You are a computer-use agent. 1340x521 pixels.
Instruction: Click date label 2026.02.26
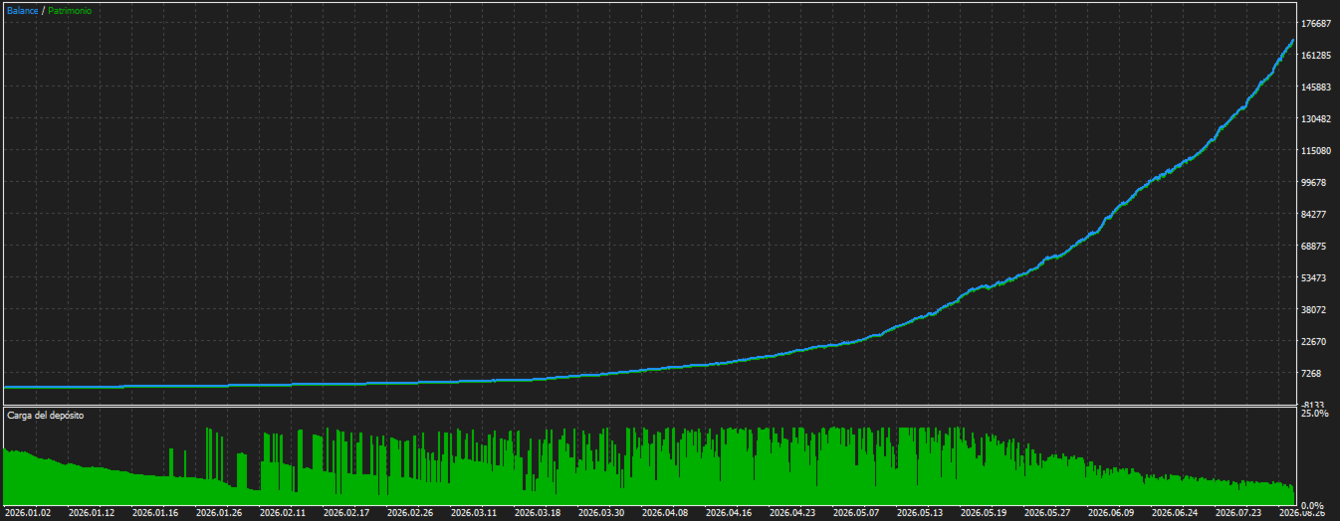[x=410, y=514]
